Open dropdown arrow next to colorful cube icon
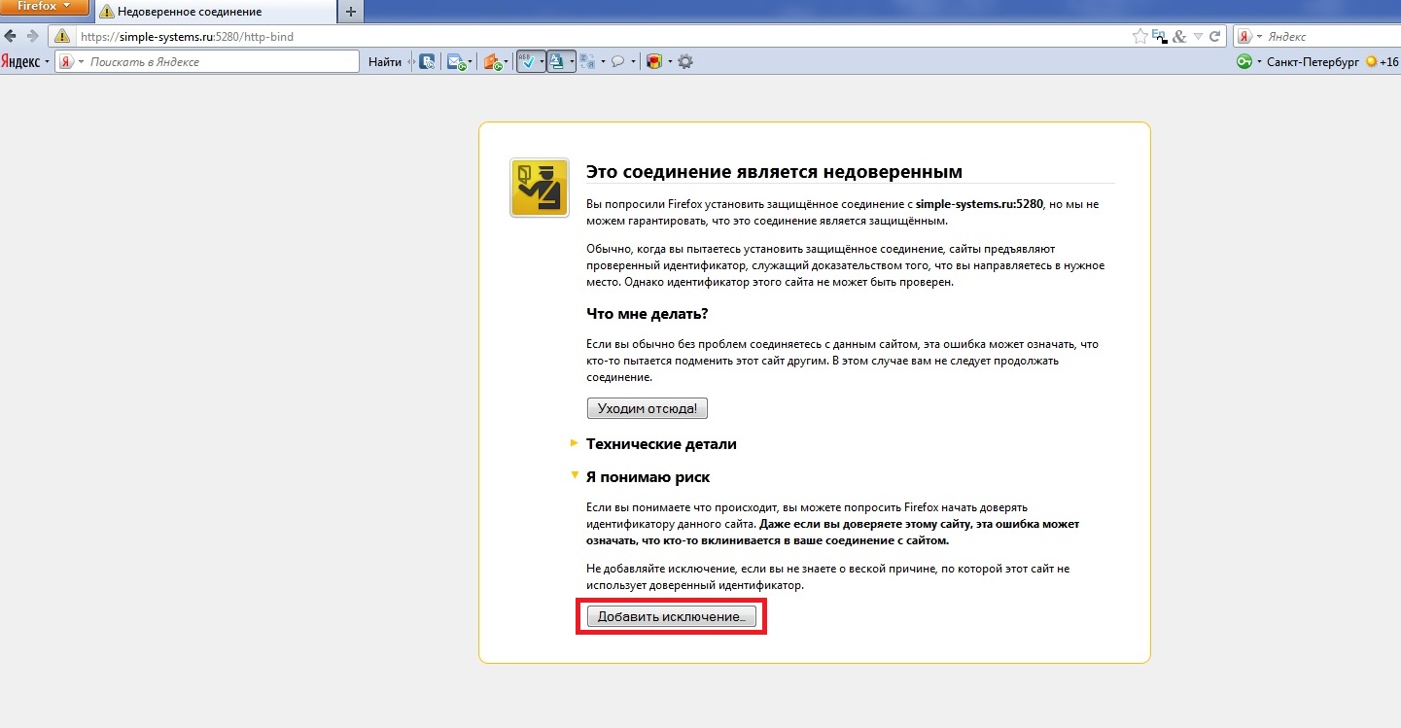Image resolution: width=1401 pixels, height=728 pixels. coord(670,62)
